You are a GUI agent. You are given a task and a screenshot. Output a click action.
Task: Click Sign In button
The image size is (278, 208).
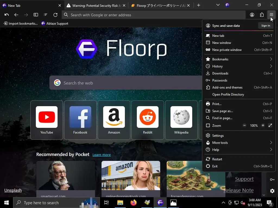point(266,26)
